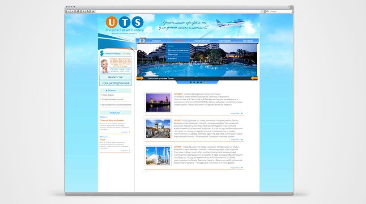Click the UTS Ukraine Travel Service logo
This screenshot has height=204, width=366.
click(124, 25)
